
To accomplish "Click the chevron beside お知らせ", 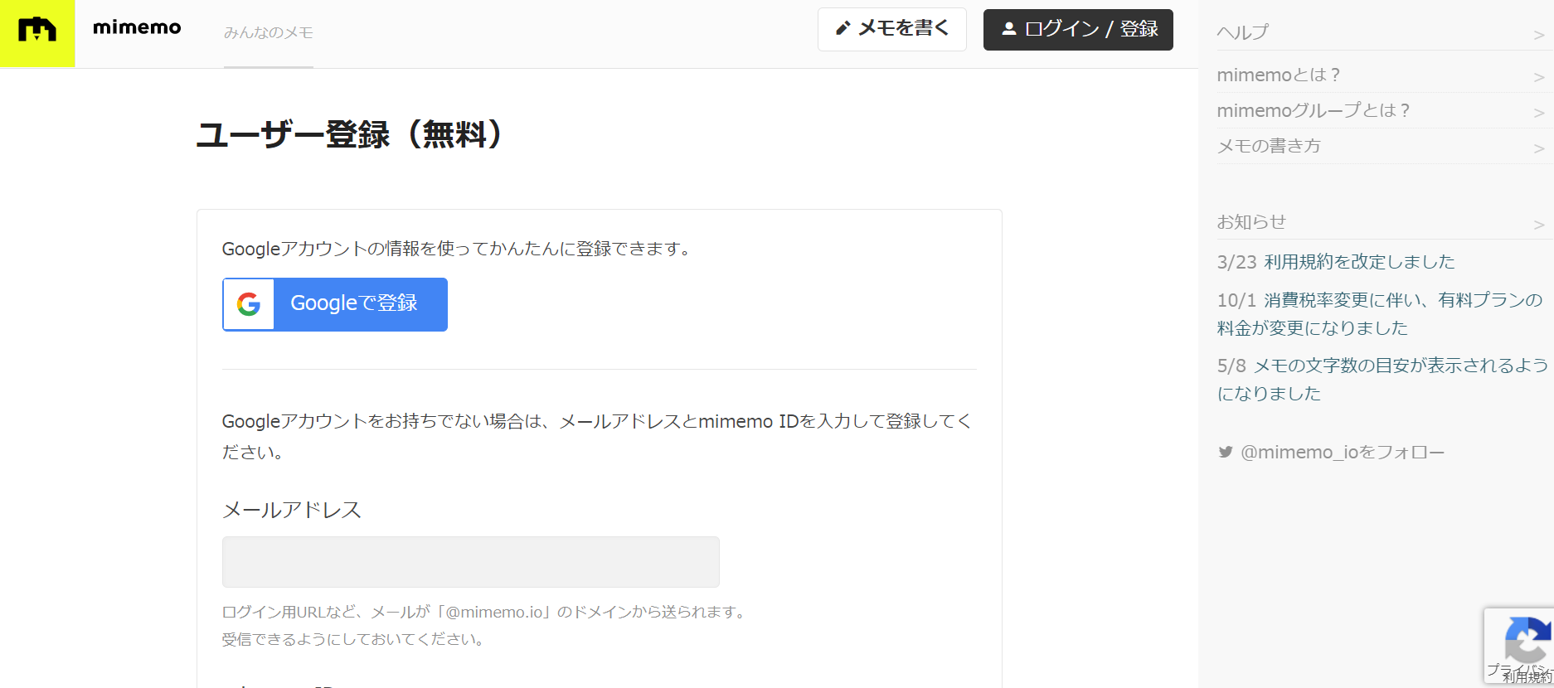I will [1538, 225].
